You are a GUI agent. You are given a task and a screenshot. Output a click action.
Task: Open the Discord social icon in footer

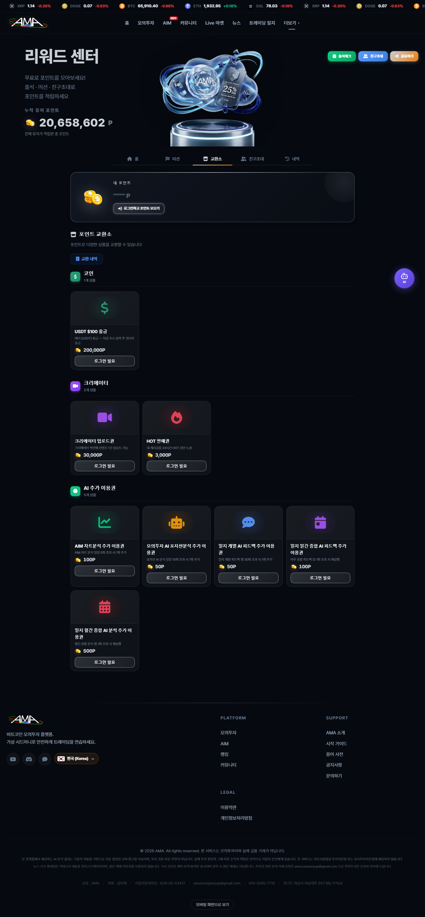[x=29, y=759]
